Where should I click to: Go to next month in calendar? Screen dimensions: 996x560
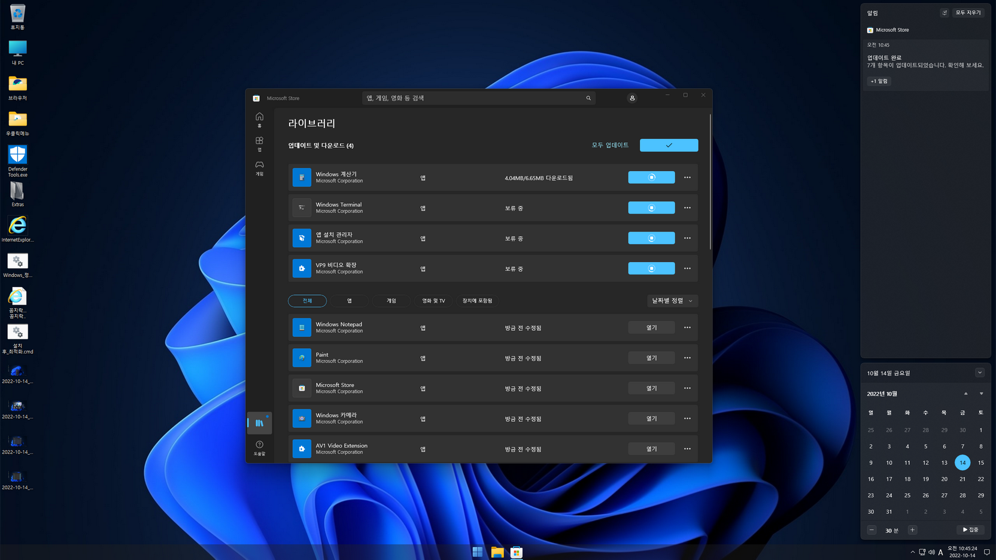981,394
